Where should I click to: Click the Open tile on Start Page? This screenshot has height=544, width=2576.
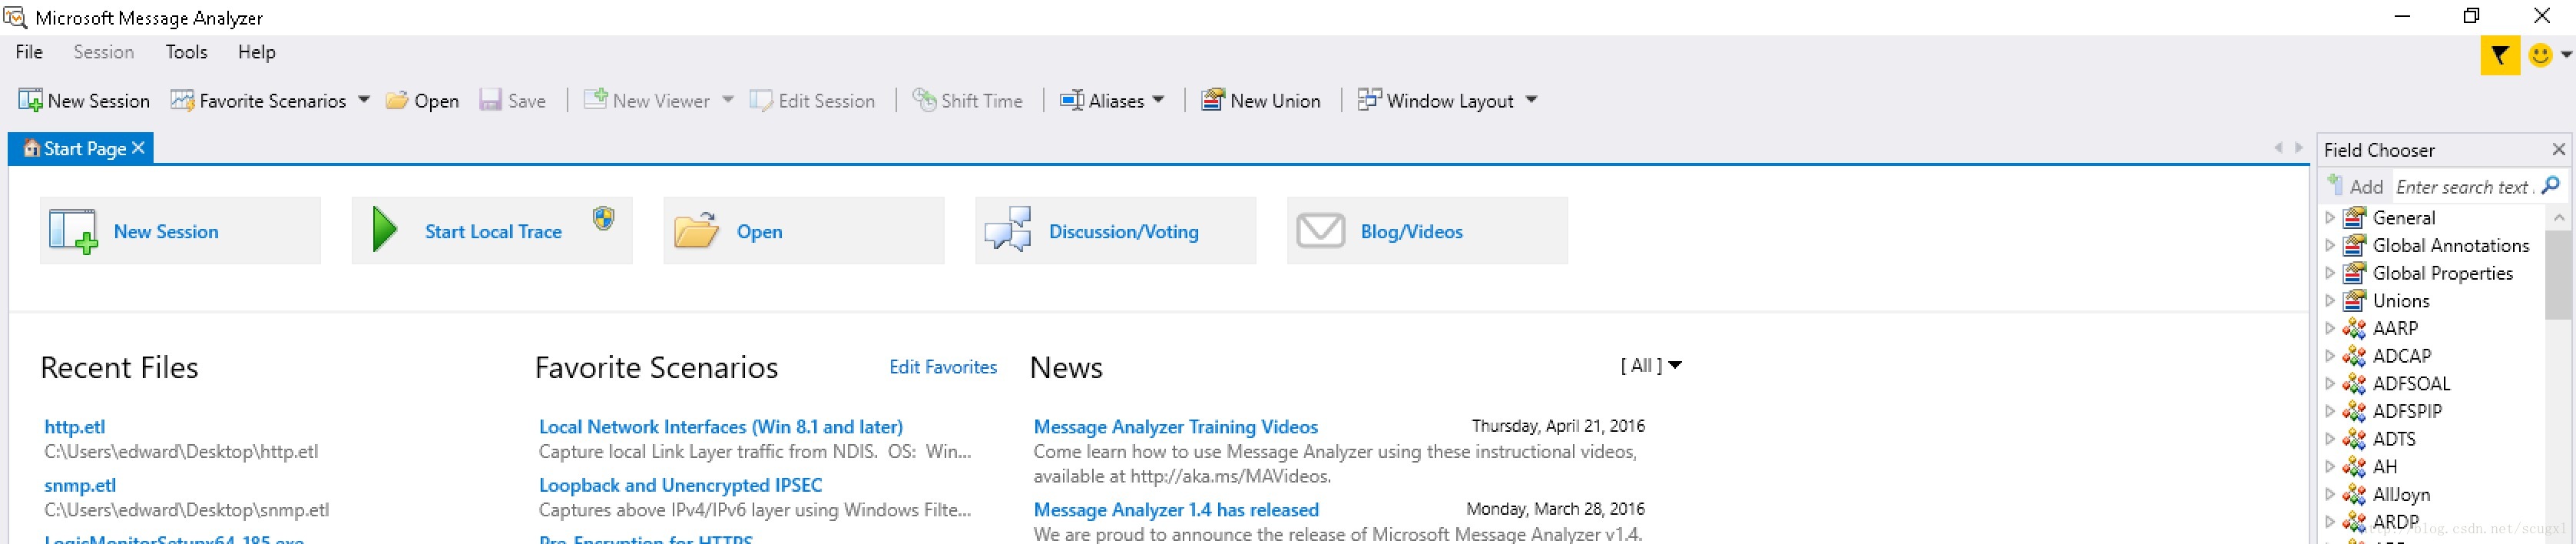point(804,231)
